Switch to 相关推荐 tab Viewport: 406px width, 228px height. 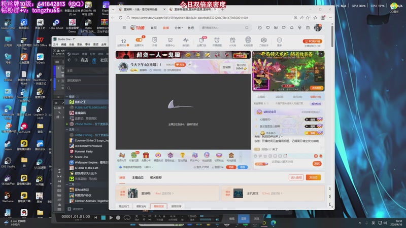(156, 178)
